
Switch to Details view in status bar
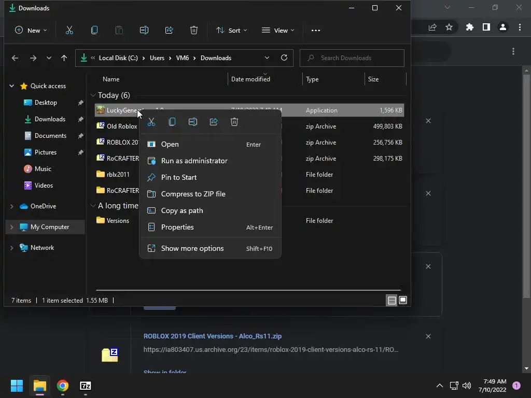click(x=392, y=300)
